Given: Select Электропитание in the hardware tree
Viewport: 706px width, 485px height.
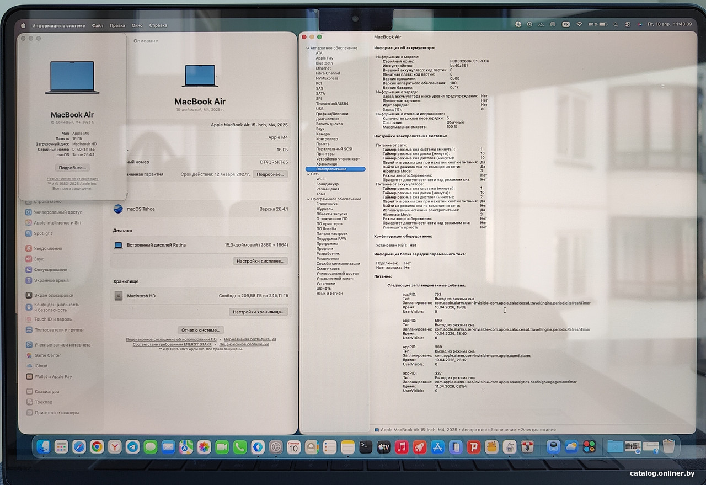Looking at the screenshot, I should point(335,169).
